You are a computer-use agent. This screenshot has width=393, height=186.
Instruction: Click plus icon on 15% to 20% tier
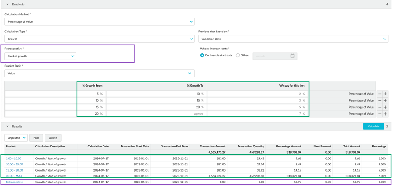pyautogui.click(x=385, y=107)
